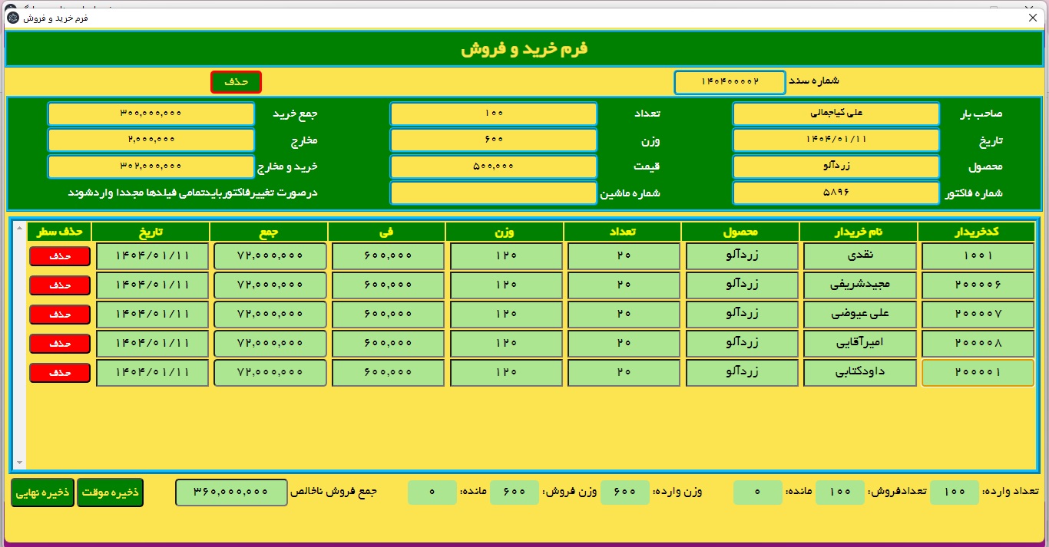Screen dimensions: 1049x547
Task: Click the ذخیره نهایی button
Action: coord(43,492)
